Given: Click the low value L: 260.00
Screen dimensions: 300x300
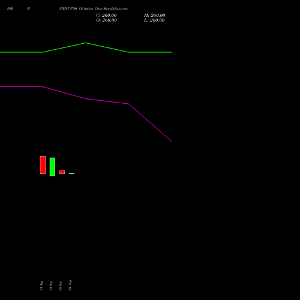Looking at the screenshot, I should point(154,20).
